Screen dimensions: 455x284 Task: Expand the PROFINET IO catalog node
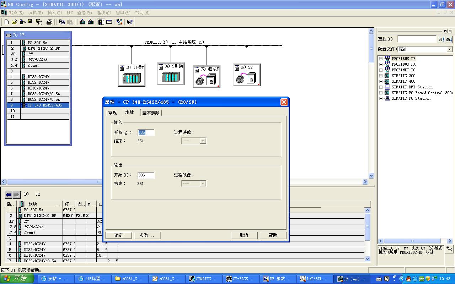381,70
